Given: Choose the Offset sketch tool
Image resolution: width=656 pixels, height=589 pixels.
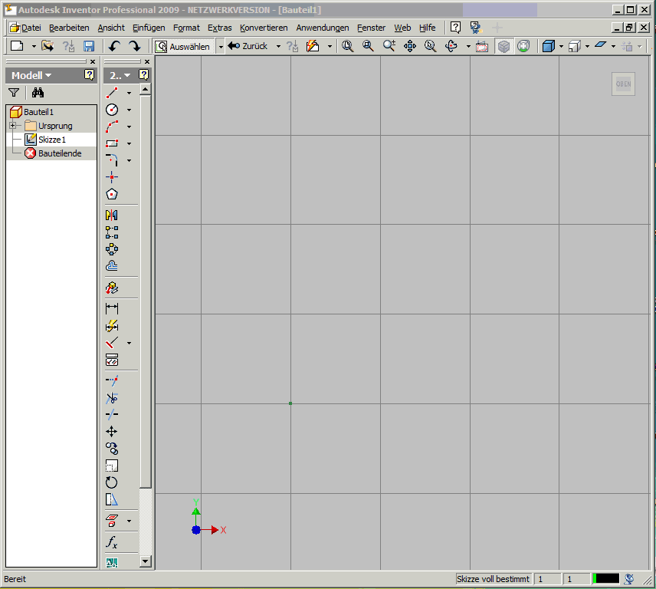Looking at the screenshot, I should click(112, 266).
